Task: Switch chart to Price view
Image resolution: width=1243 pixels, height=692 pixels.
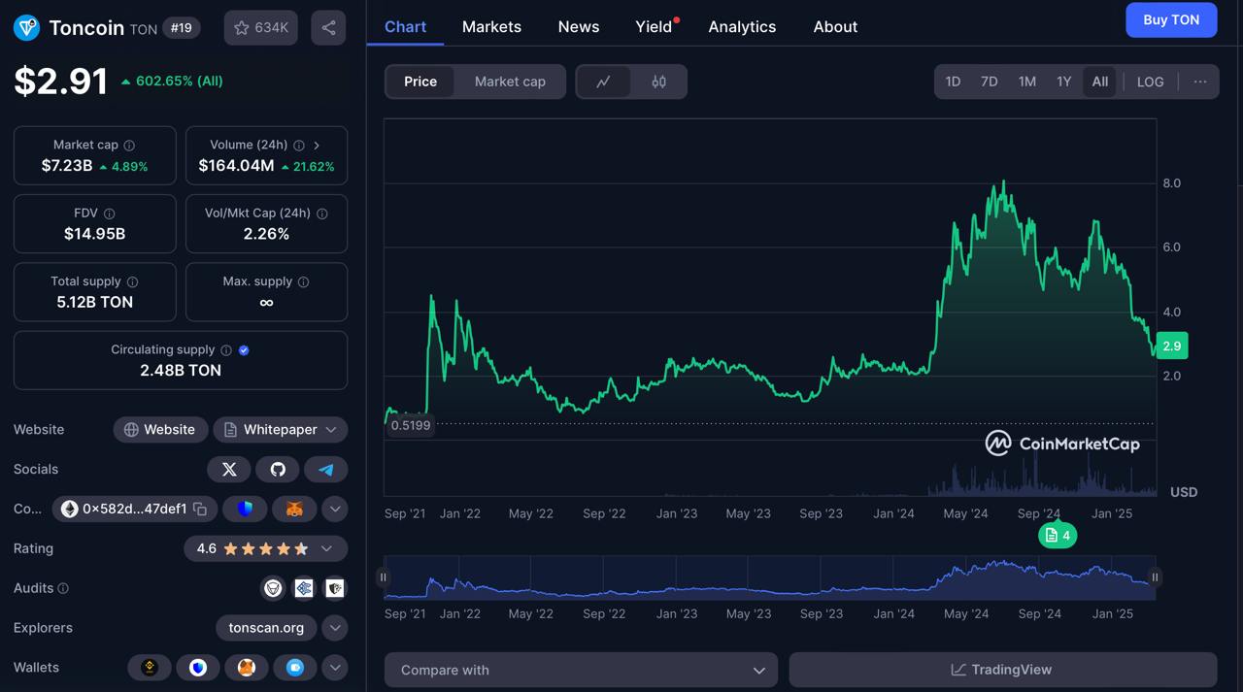Action: pos(420,82)
